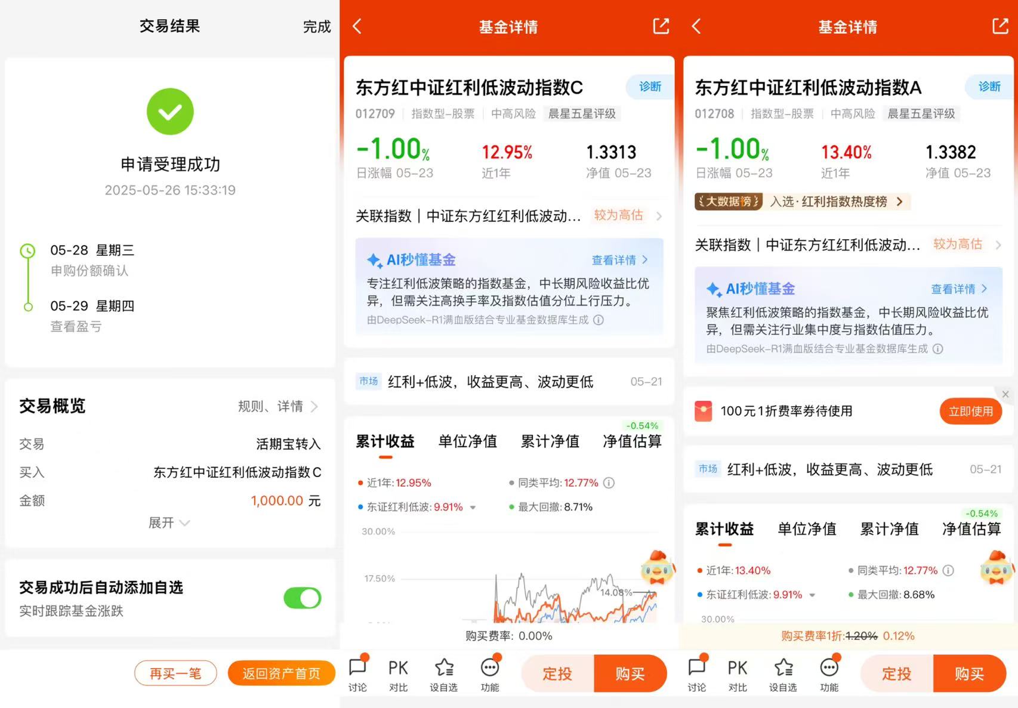Tap info icon beside 同类平均 in Fund C
This screenshot has height=708, width=1018.
[x=609, y=483]
